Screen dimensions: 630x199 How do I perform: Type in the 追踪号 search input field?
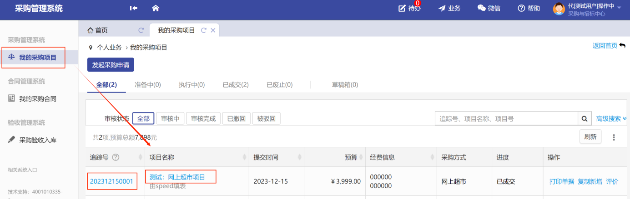(506, 119)
